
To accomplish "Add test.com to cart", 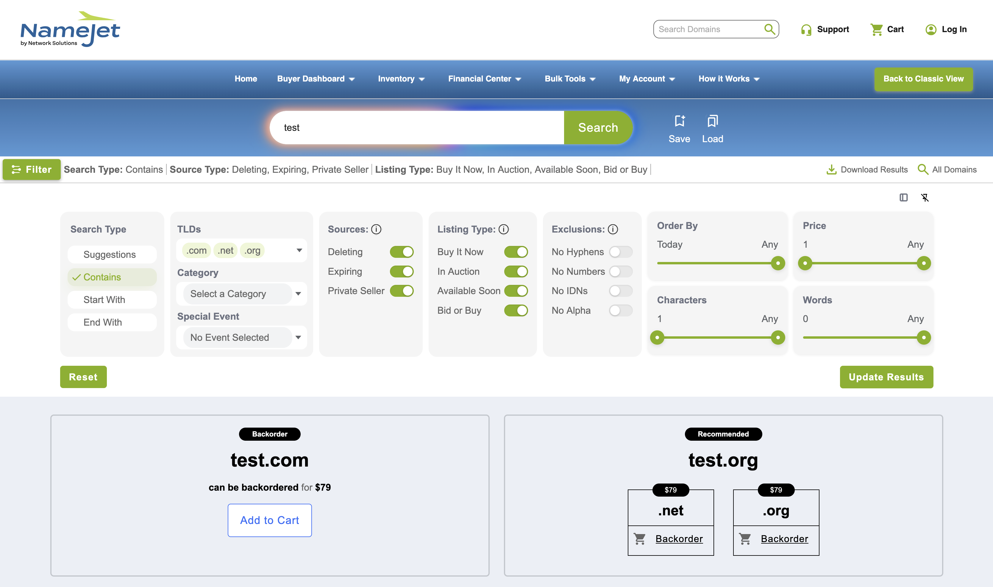I will coord(270,520).
